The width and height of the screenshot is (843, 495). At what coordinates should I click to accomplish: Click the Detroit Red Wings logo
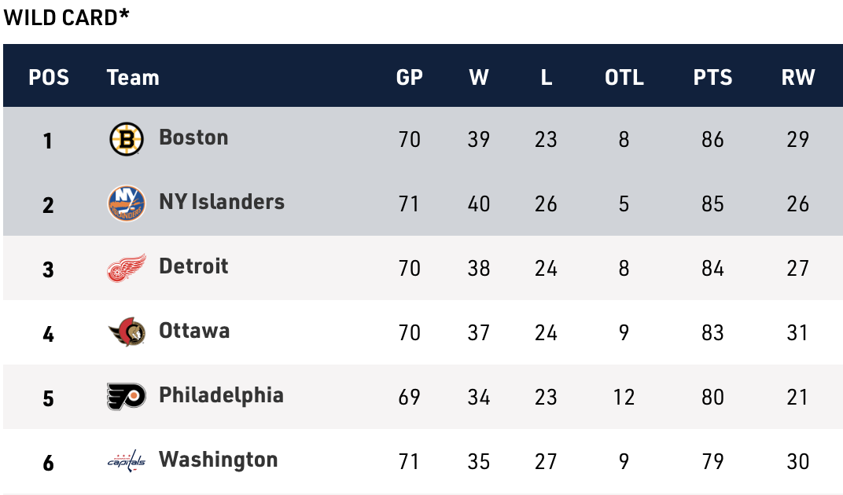(x=126, y=268)
